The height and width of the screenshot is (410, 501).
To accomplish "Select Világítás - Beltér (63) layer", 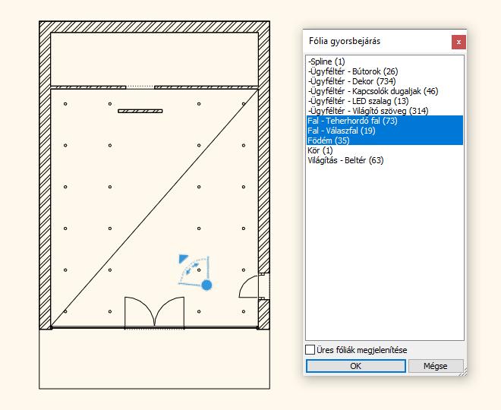I will click(x=385, y=160).
